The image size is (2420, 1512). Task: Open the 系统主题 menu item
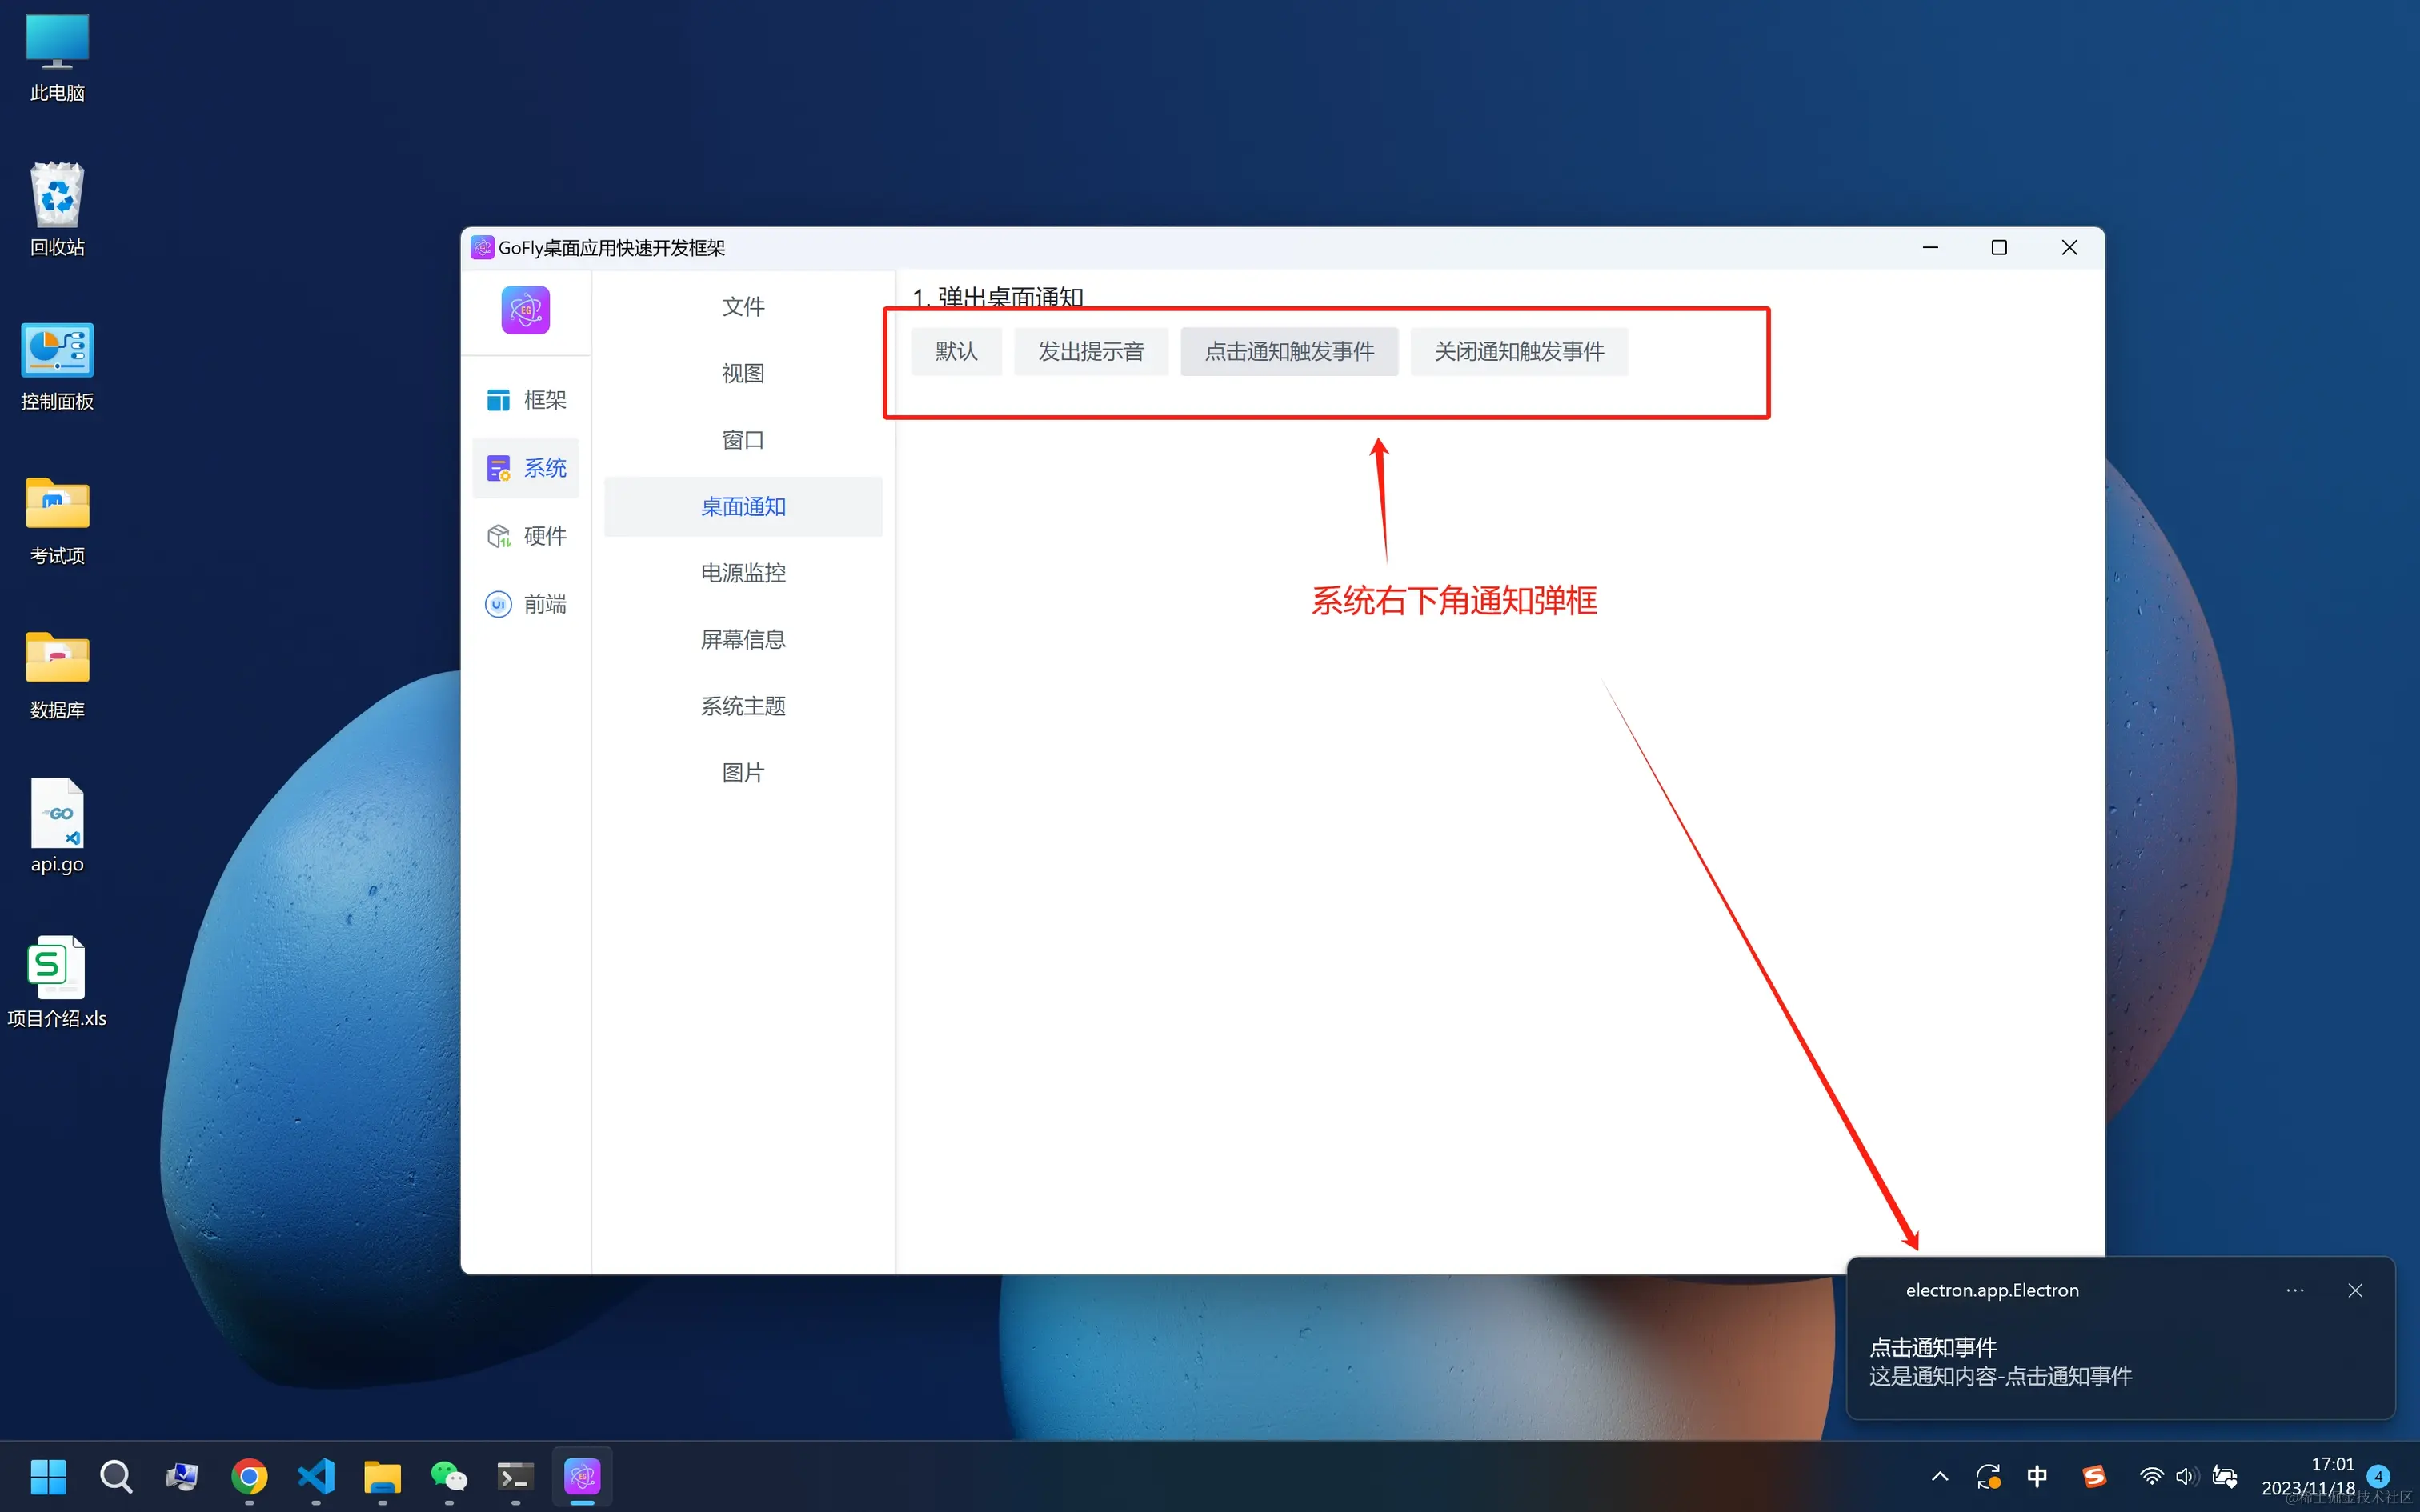coord(743,706)
